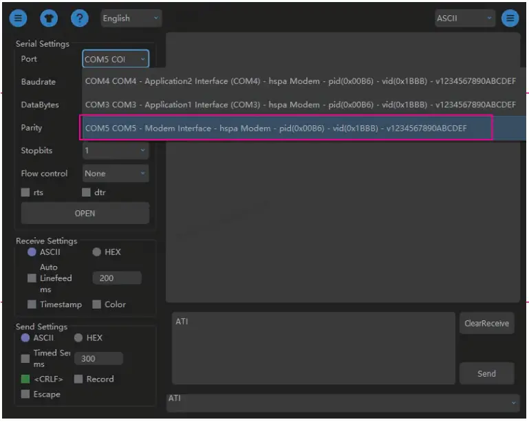Image resolution: width=529 pixels, height=422 pixels.
Task: Enable the Color checkbox
Action: tap(96, 304)
